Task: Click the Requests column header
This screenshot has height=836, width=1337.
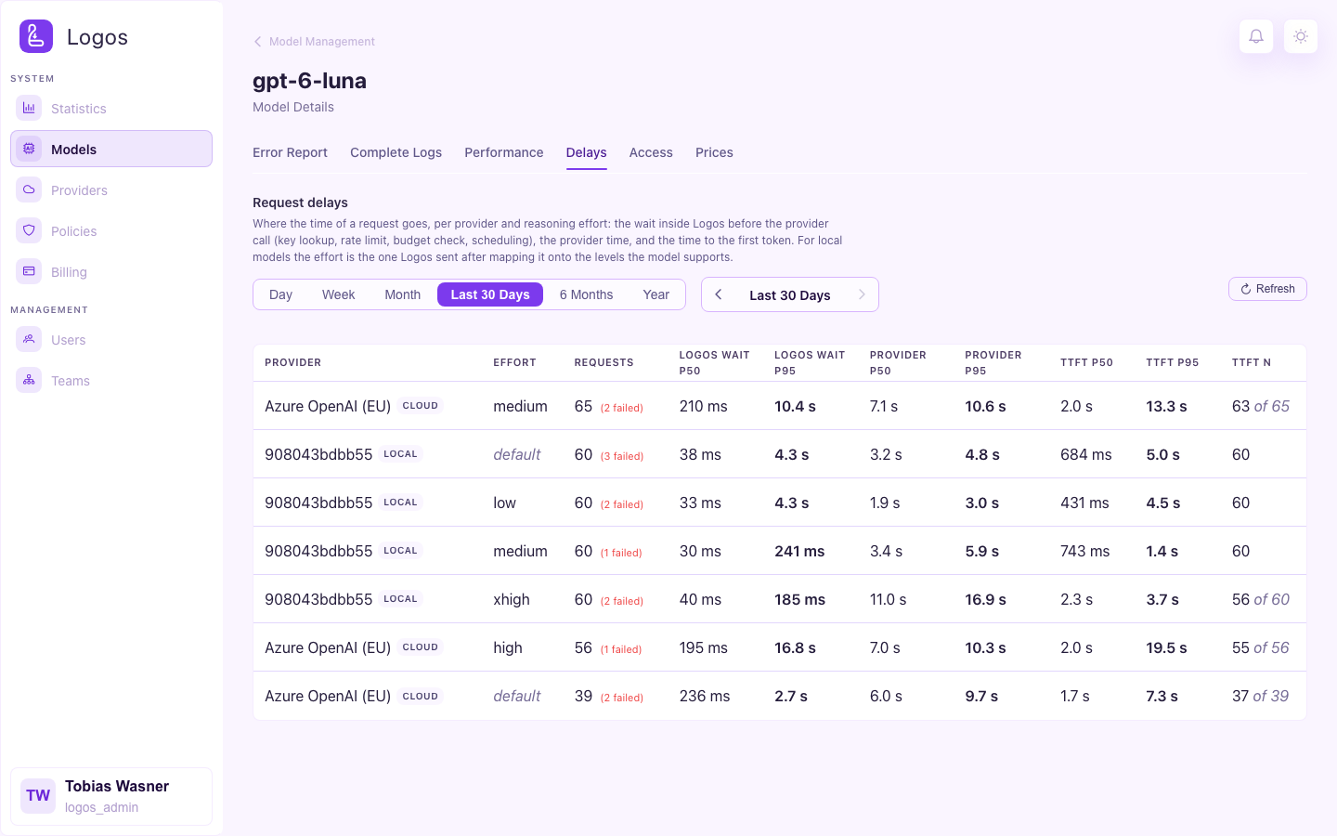Action: tap(604, 362)
